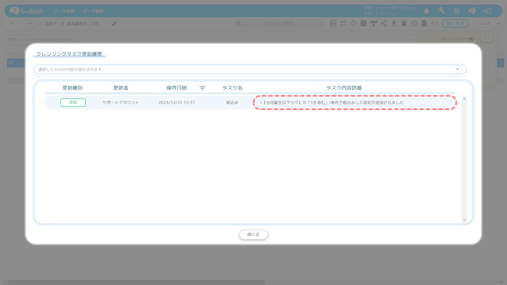
Task: Click the クレンジングタスク更新履歴 title
Action: 69,54
